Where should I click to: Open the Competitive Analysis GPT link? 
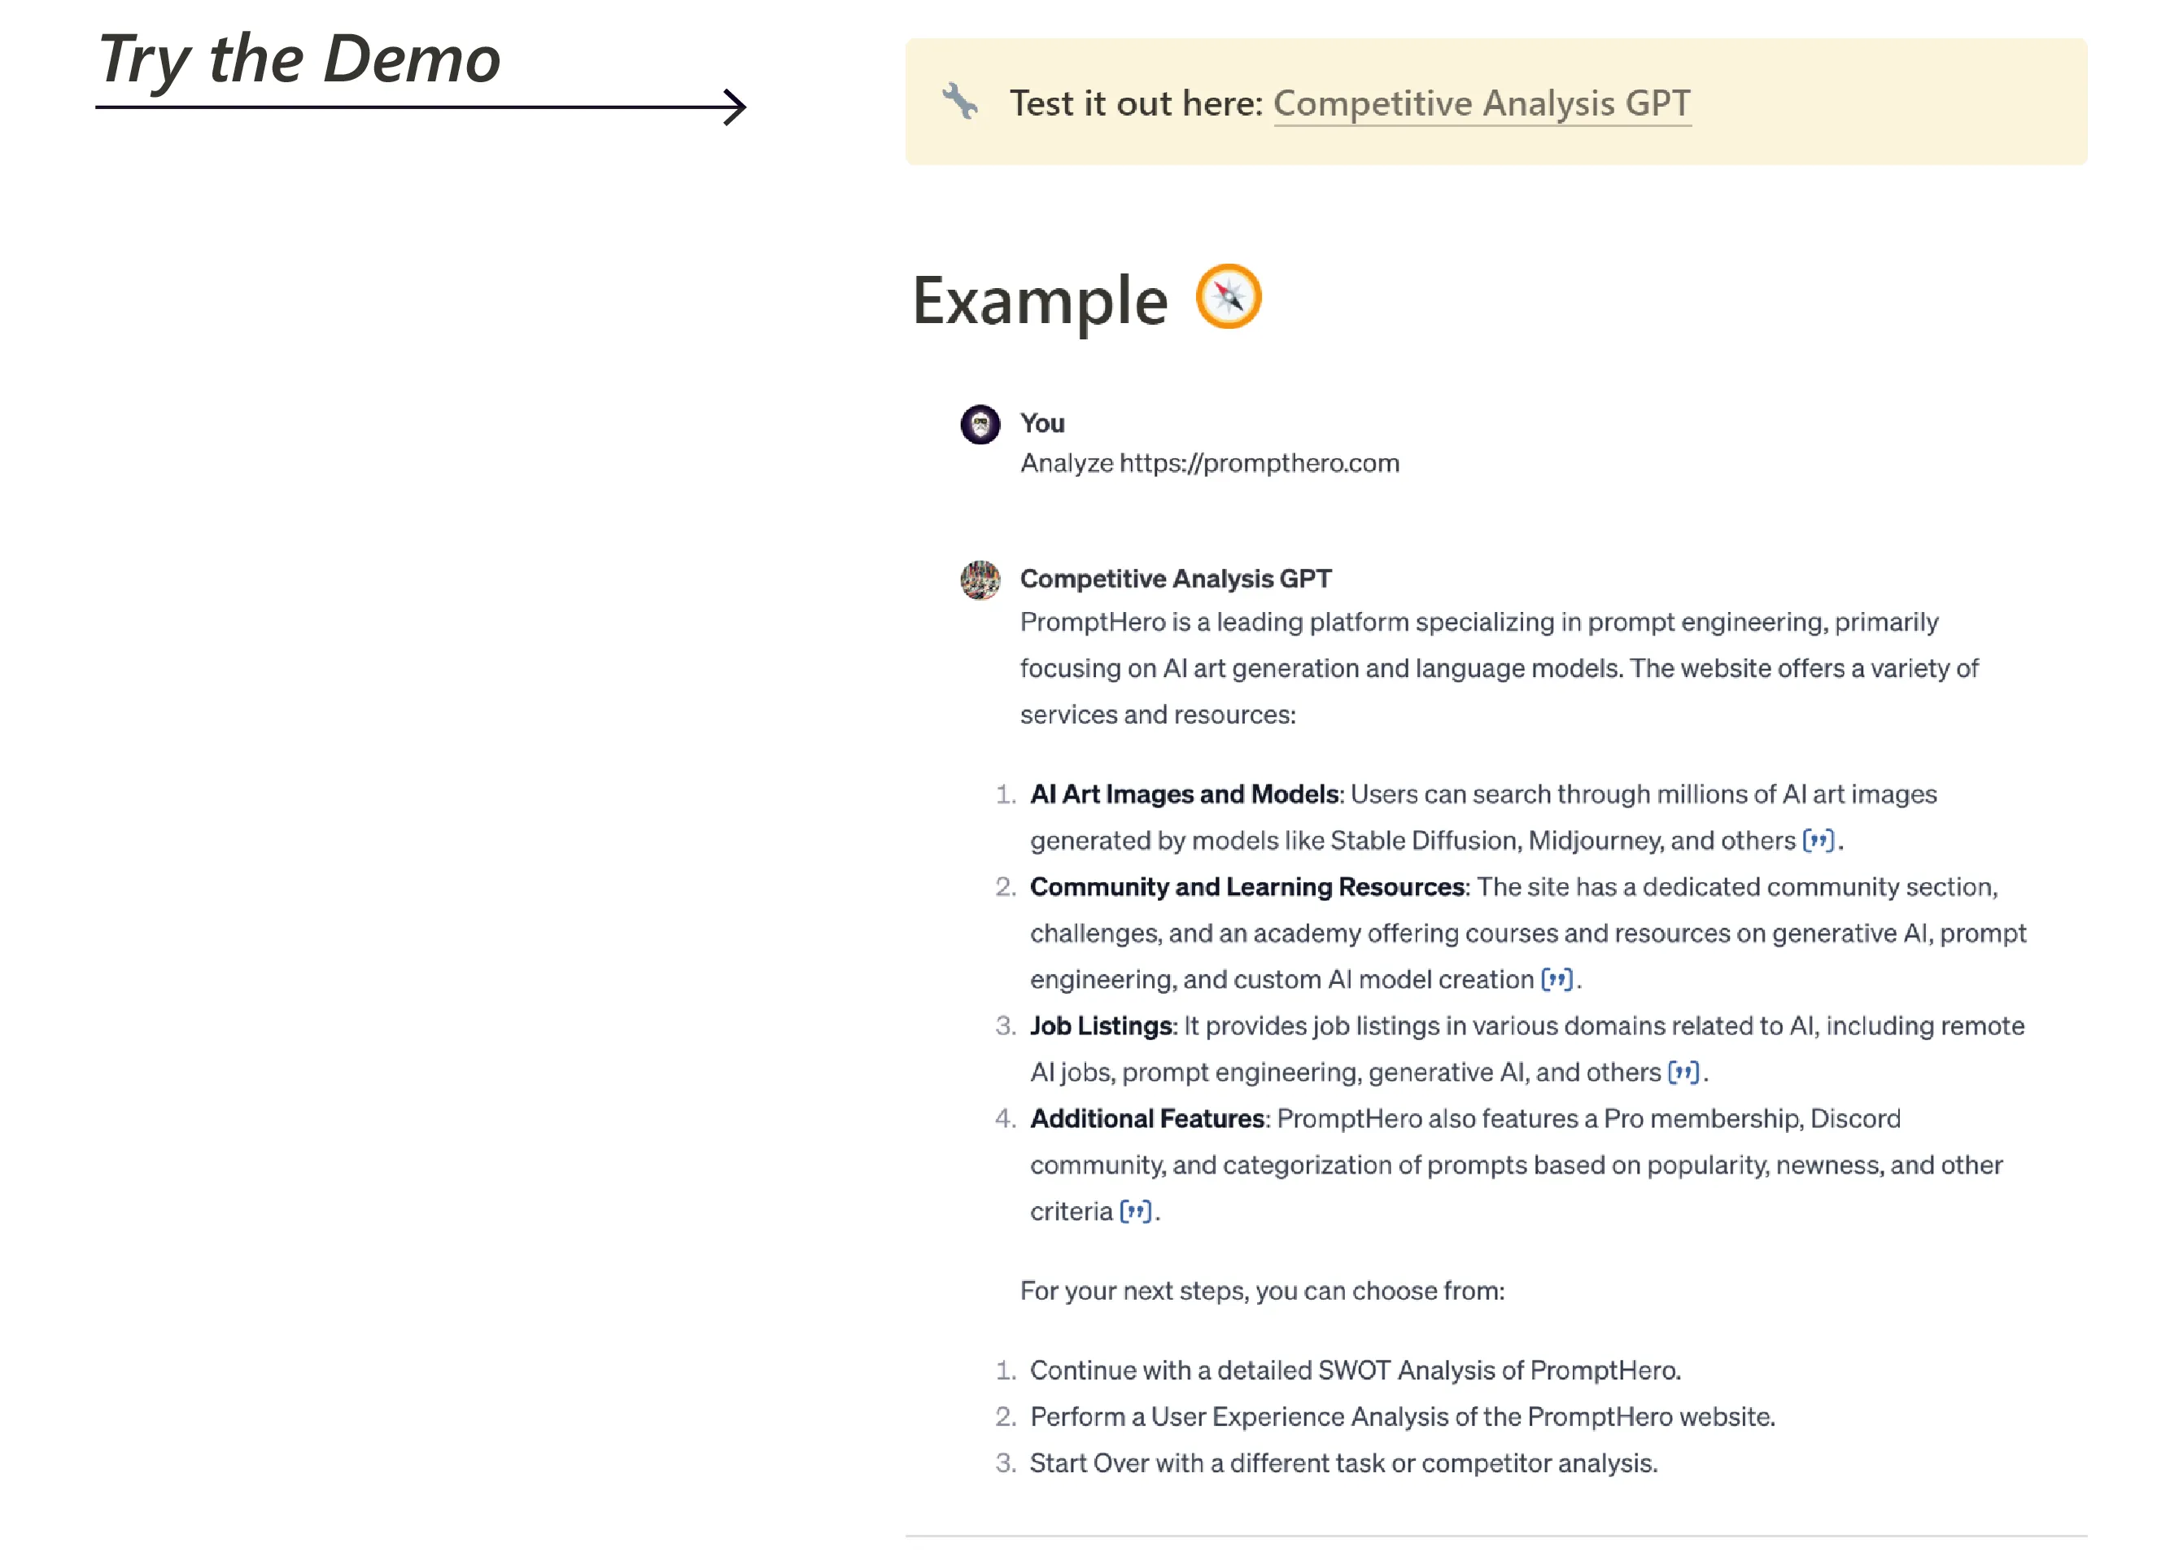[1481, 103]
